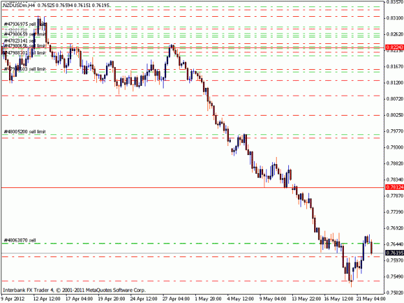Click price scale value 0.76920
The width and height of the screenshot is (404, 303).
coord(395,228)
